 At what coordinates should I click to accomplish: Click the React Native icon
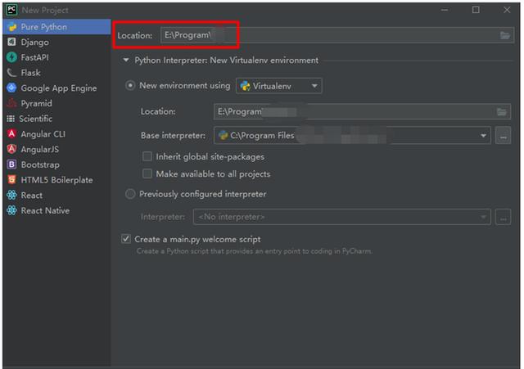point(11,210)
